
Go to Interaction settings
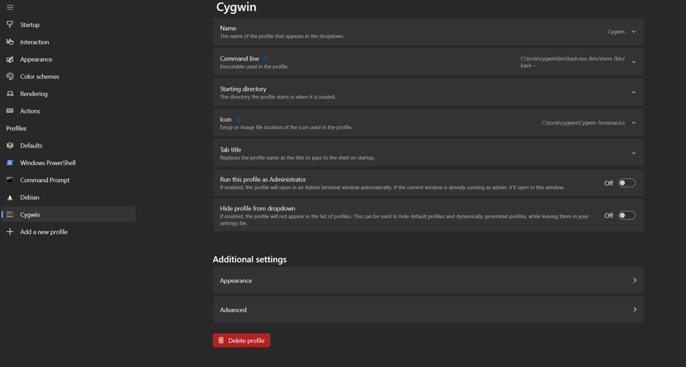(x=69, y=42)
